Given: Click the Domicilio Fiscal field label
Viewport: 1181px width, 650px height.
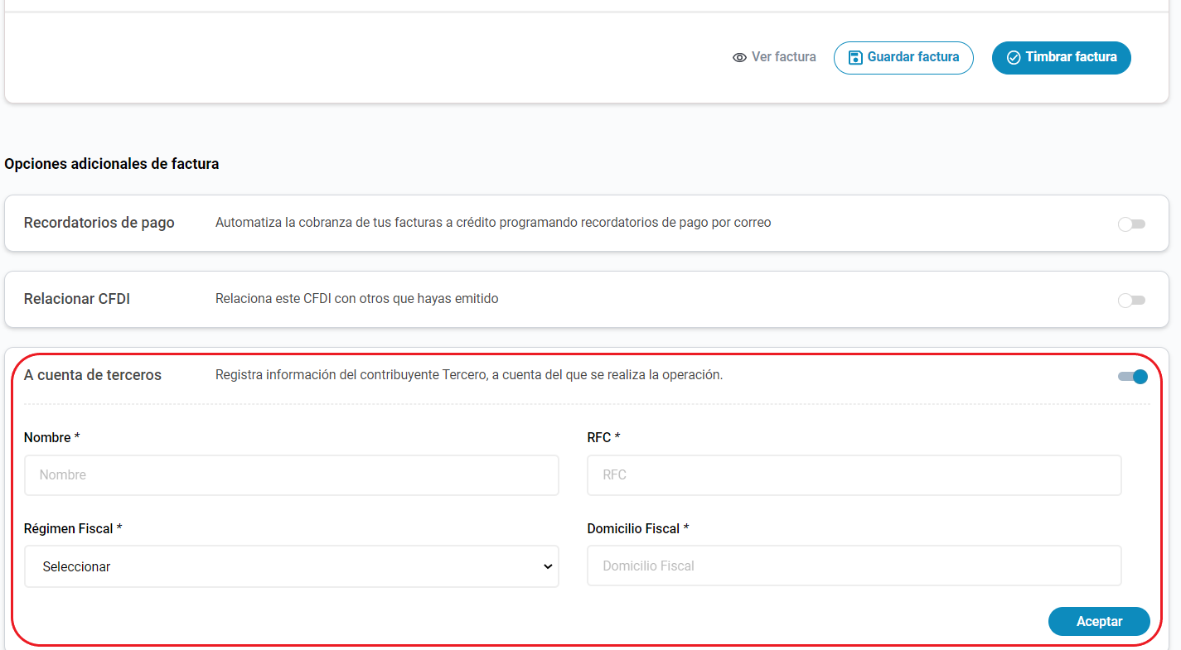Looking at the screenshot, I should [638, 528].
